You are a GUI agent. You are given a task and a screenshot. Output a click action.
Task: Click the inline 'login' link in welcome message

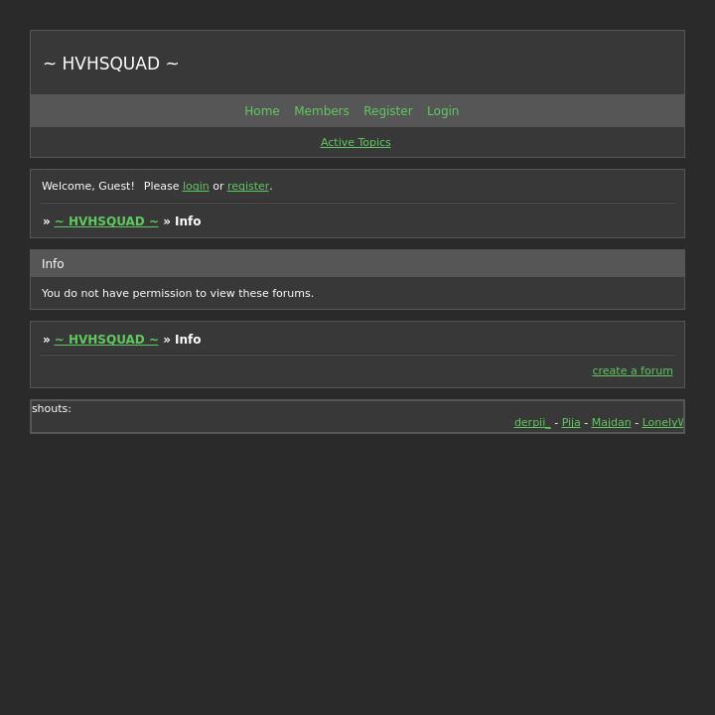click(196, 187)
